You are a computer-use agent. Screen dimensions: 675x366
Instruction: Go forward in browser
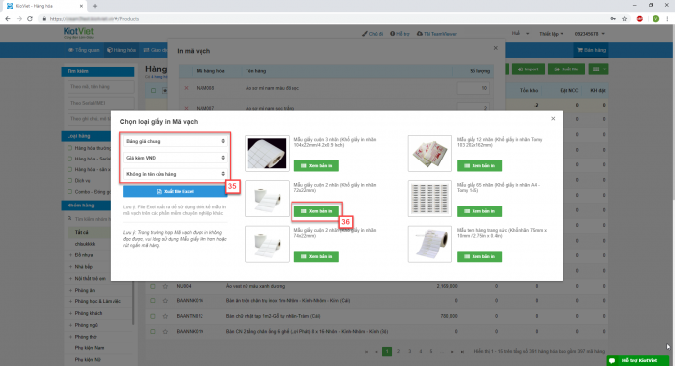(19, 18)
